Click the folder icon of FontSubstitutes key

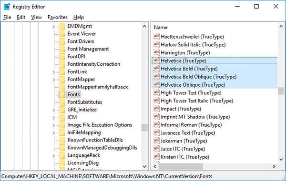(62, 102)
